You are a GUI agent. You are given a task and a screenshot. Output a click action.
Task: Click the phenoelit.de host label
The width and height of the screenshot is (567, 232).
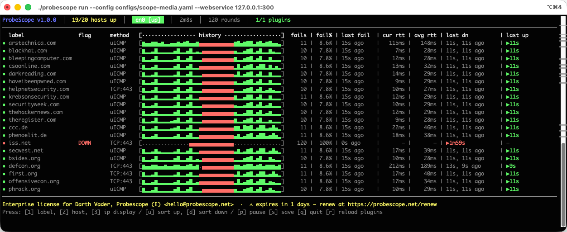coord(28,135)
